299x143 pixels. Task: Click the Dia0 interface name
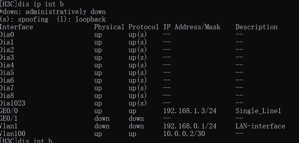click(7, 35)
